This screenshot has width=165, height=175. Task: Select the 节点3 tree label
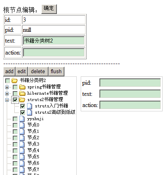[x=33, y=144]
